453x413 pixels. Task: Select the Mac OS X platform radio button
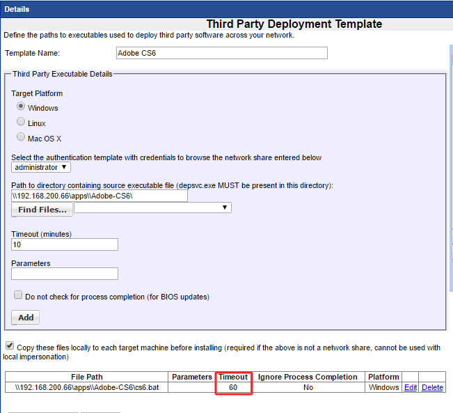click(x=21, y=138)
